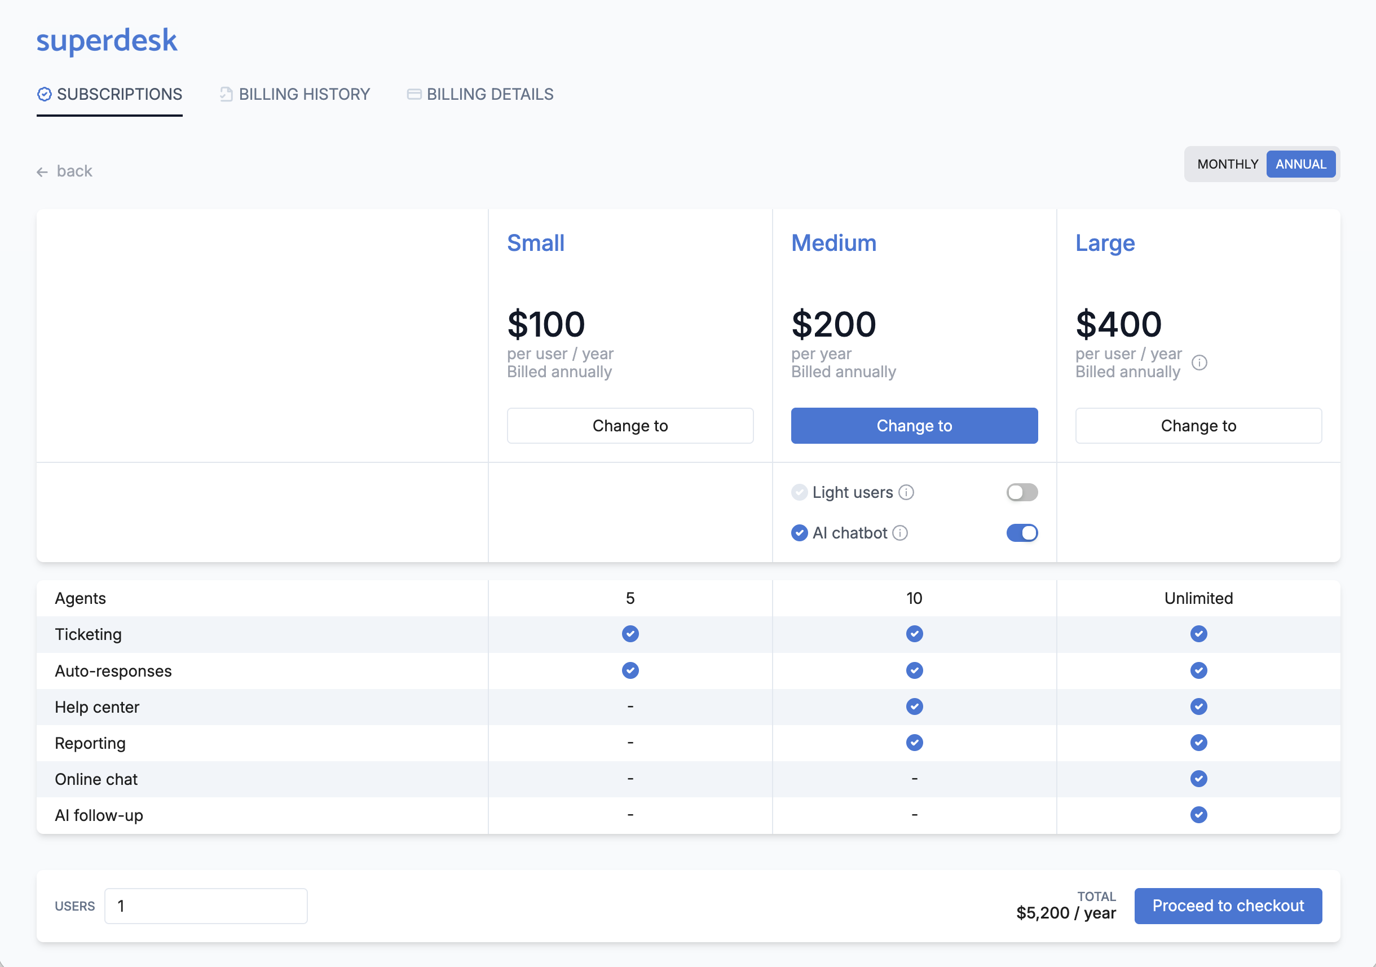Click the Small plan title
The height and width of the screenshot is (967, 1376).
tap(536, 243)
